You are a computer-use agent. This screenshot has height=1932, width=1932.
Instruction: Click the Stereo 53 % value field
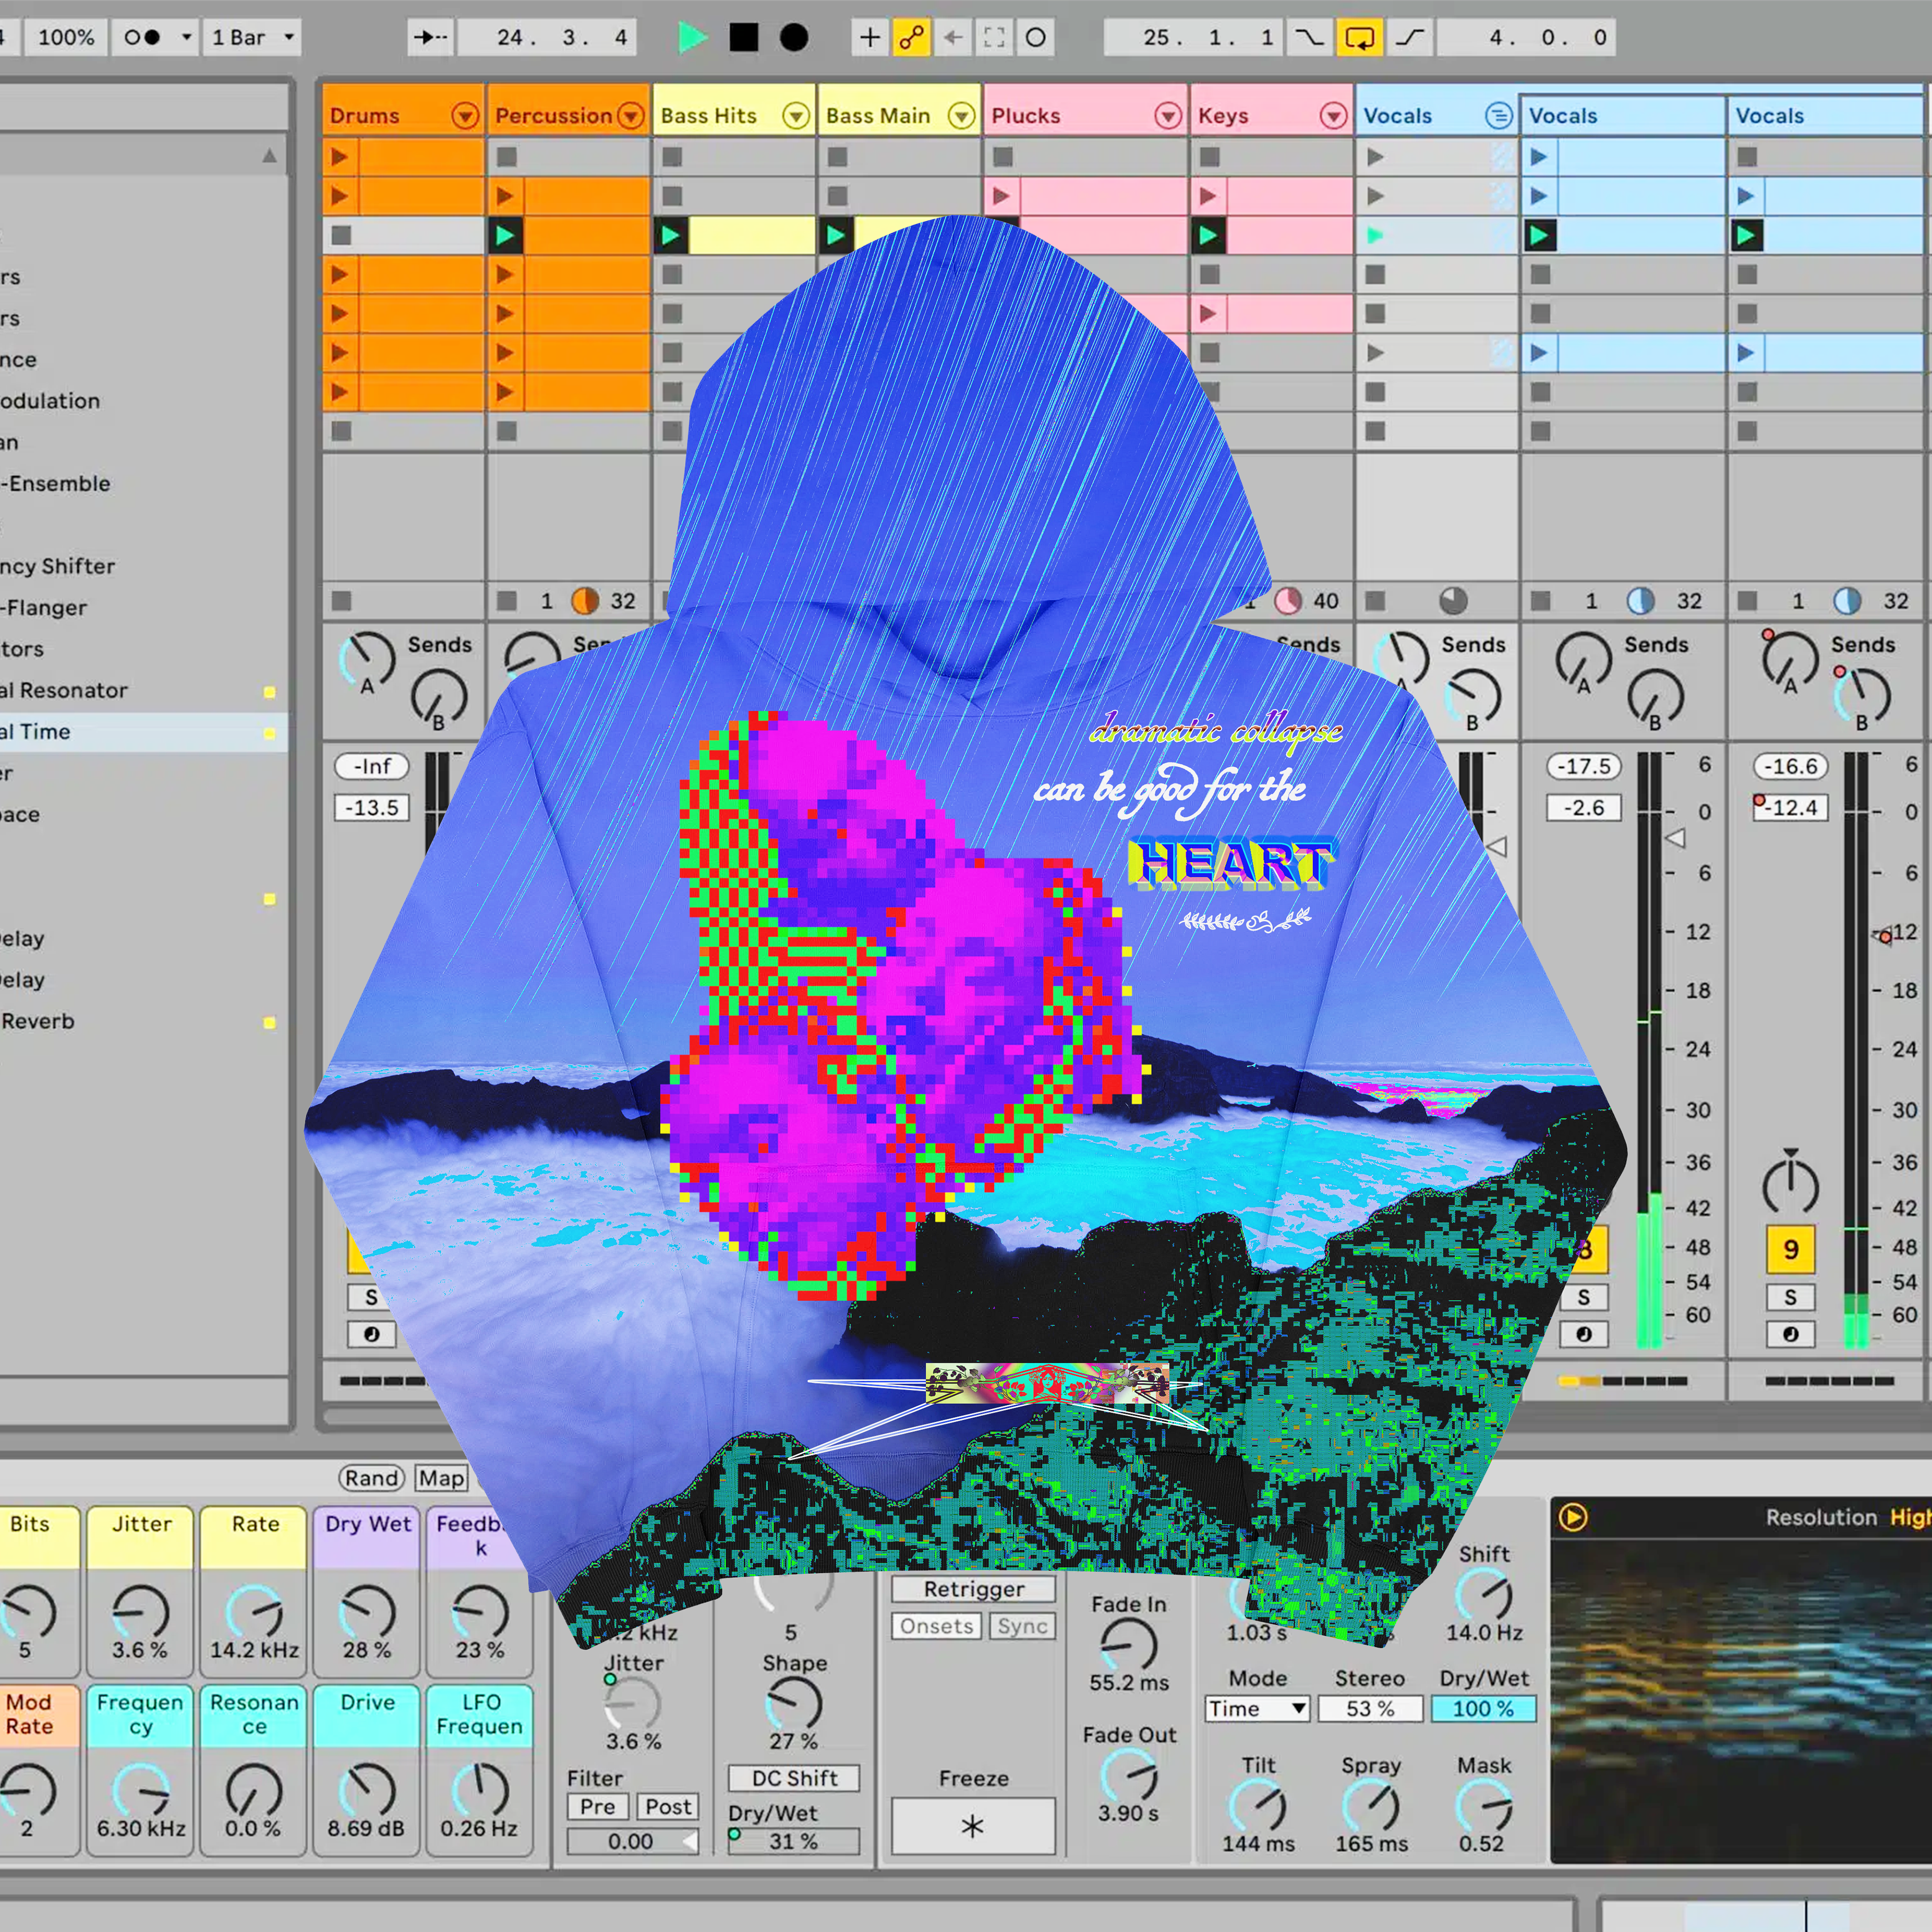coord(1370,1708)
